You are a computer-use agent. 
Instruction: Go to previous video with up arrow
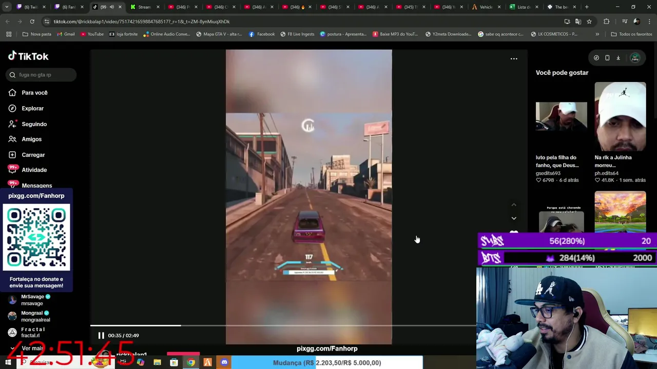pos(514,205)
